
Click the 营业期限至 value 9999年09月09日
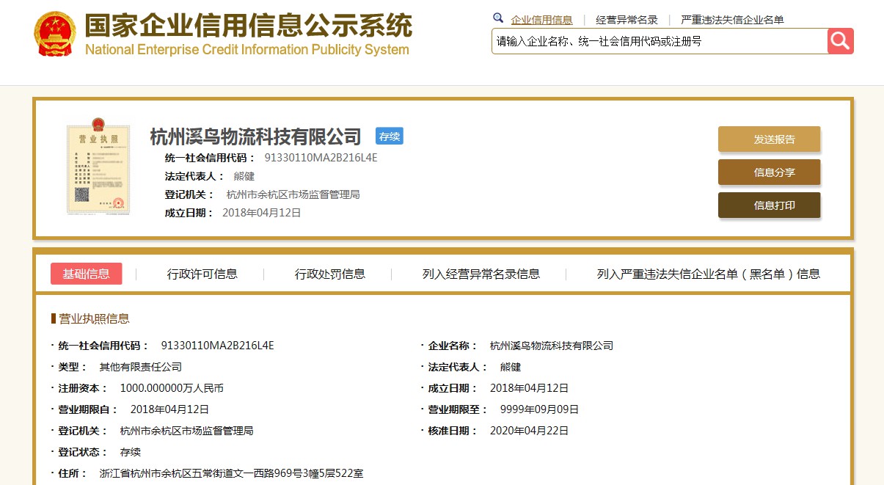point(539,409)
